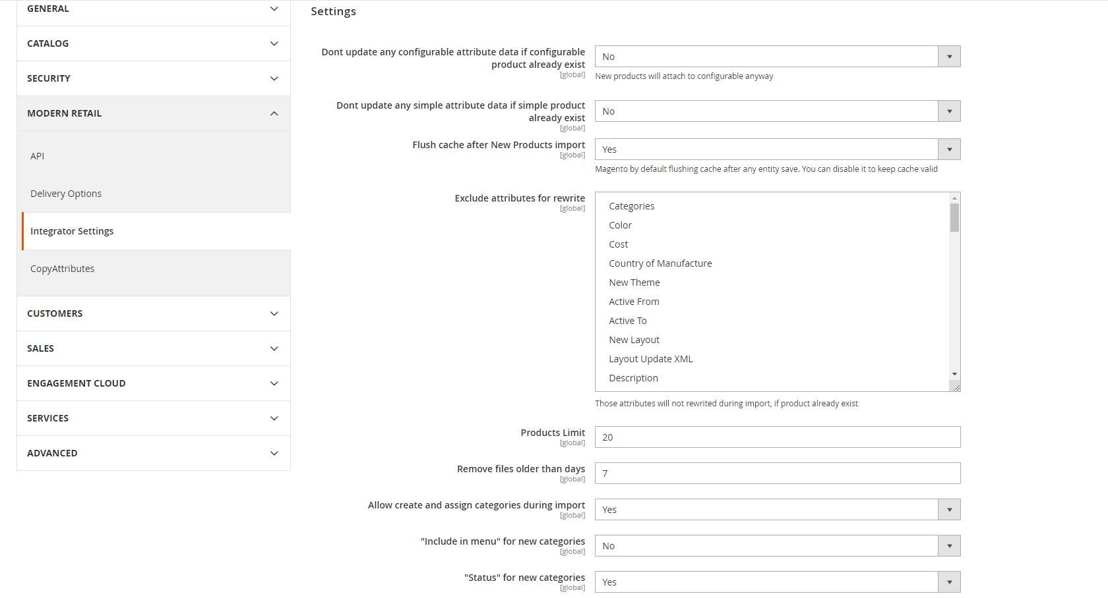1108x598 pixels.
Task: Expand the ADVANCED section
Action: pyautogui.click(x=153, y=453)
